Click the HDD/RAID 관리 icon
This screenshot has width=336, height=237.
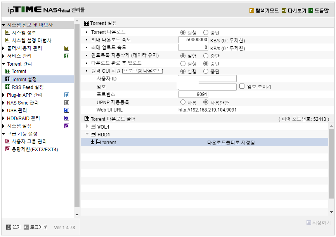coord(66,118)
